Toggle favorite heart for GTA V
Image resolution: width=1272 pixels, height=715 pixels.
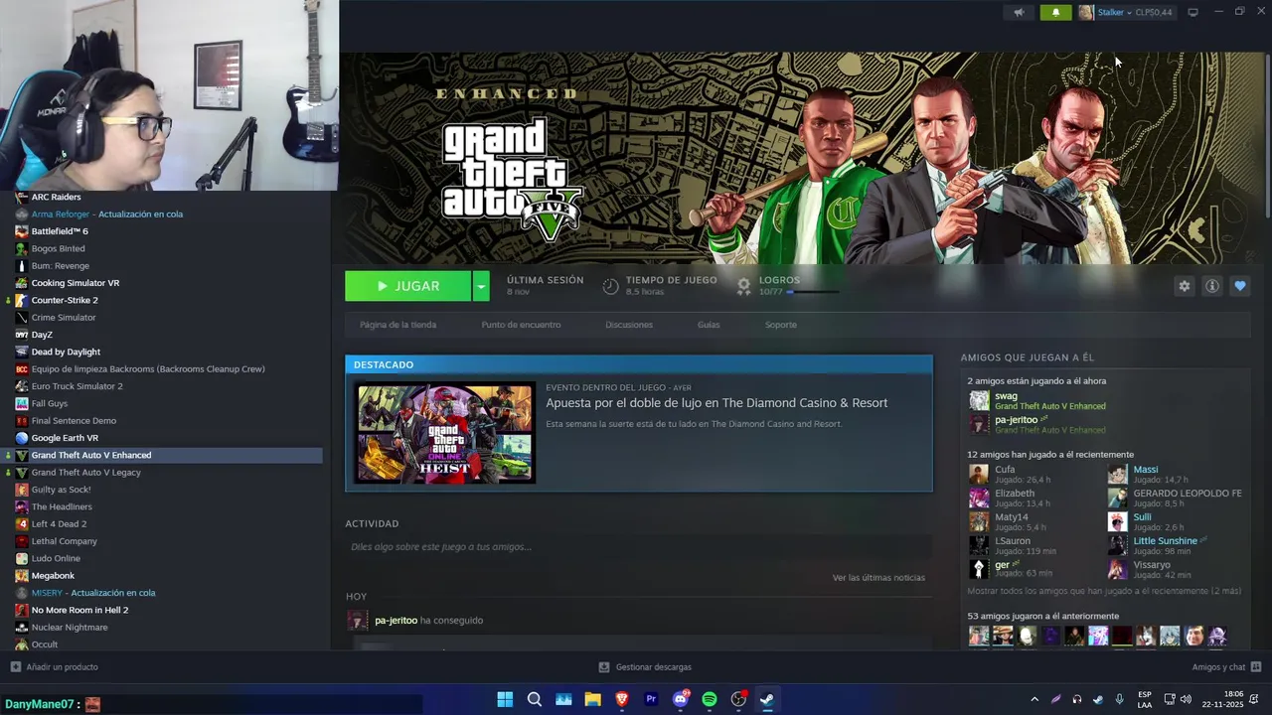(1239, 286)
